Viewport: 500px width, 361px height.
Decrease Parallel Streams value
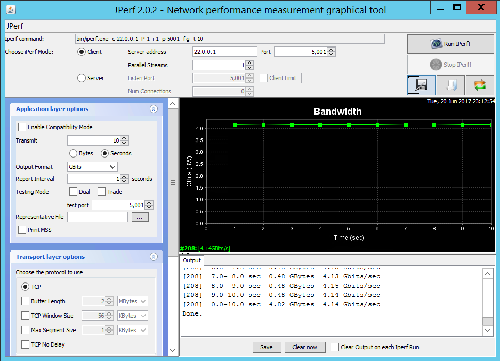250,67
